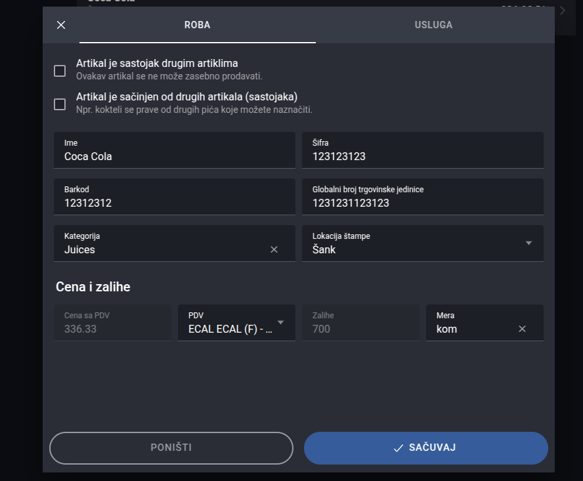Click the PONIŠTI button
This screenshot has height=481, width=583.
coord(171,448)
